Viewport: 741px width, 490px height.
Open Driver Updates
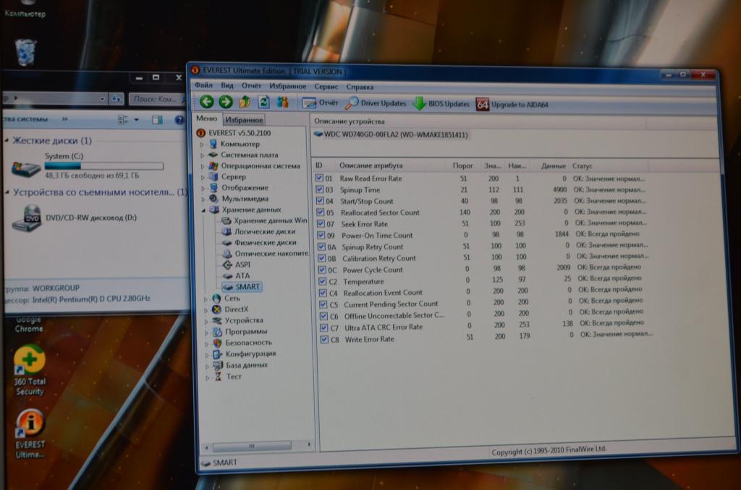point(376,103)
